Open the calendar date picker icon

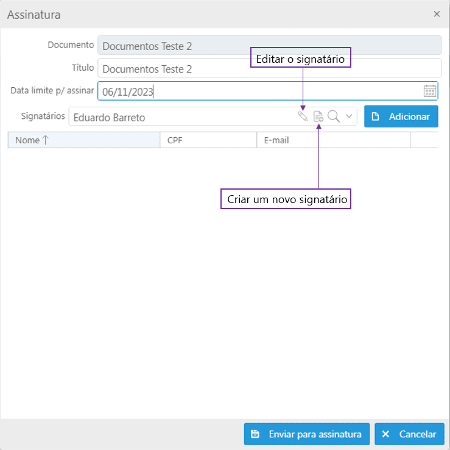(x=430, y=91)
